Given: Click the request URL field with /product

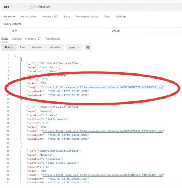Looking at the screenshot, I should point(104,7).
